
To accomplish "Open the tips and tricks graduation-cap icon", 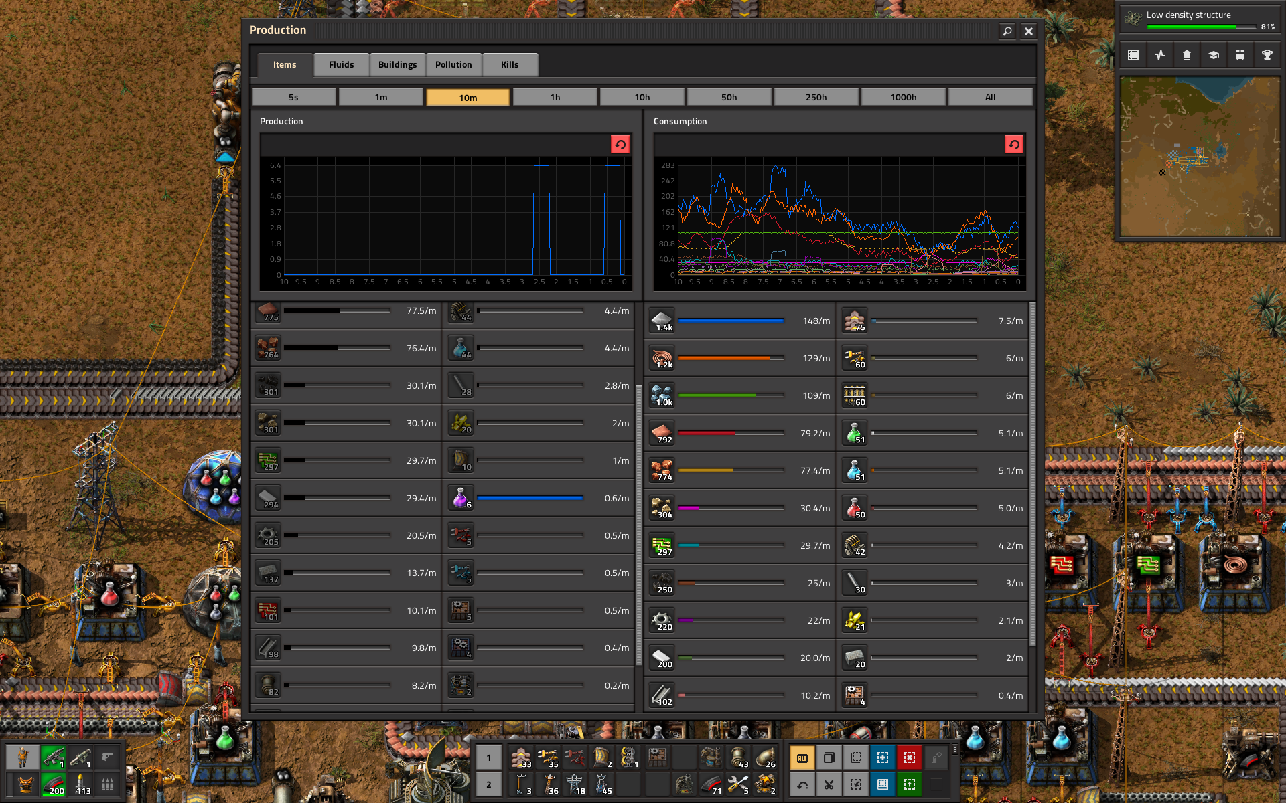I will pyautogui.click(x=1213, y=56).
